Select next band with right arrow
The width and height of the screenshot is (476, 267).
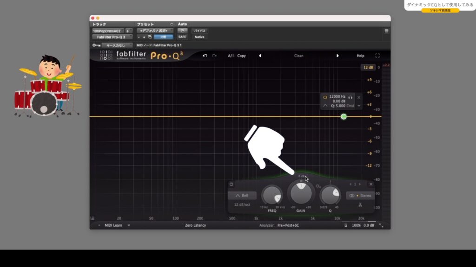click(x=360, y=184)
